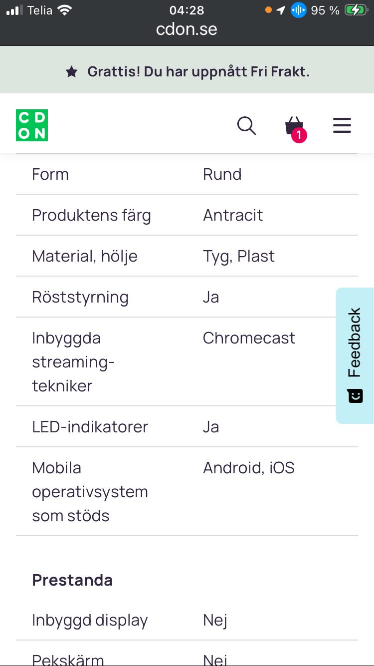Viewport: 374px width, 666px height.
Task: Tap the blue audio waveform status icon
Action: (298, 10)
